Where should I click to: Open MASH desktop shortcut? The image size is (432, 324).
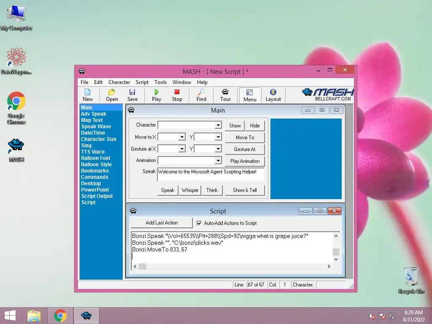(16, 150)
